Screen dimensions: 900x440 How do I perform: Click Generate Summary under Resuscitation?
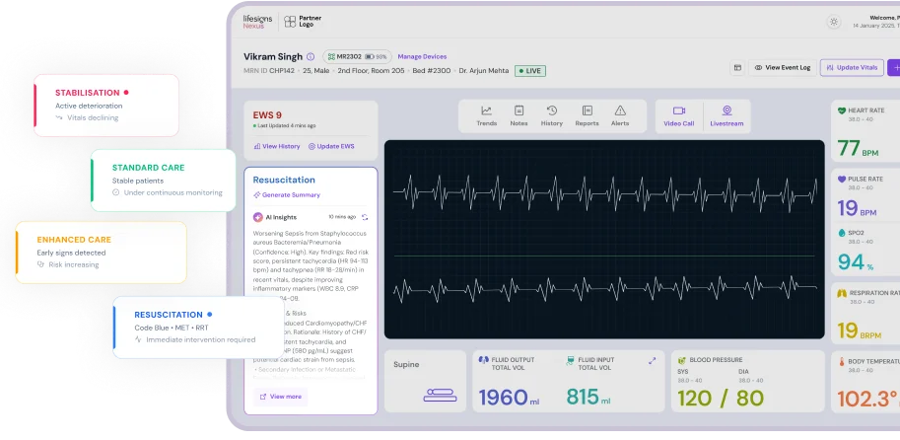287,195
